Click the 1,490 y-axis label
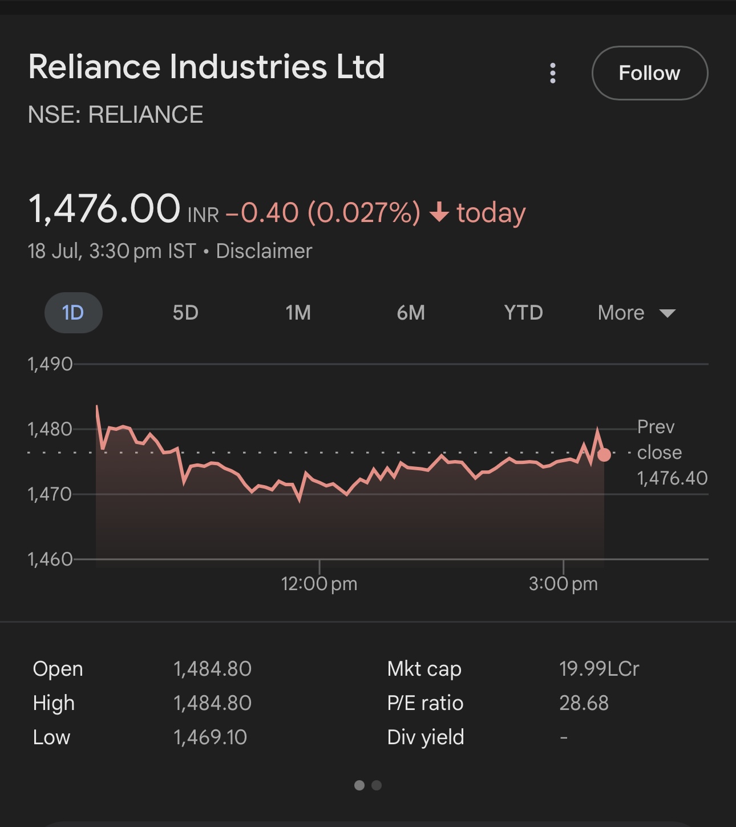This screenshot has width=736, height=827. click(x=50, y=364)
